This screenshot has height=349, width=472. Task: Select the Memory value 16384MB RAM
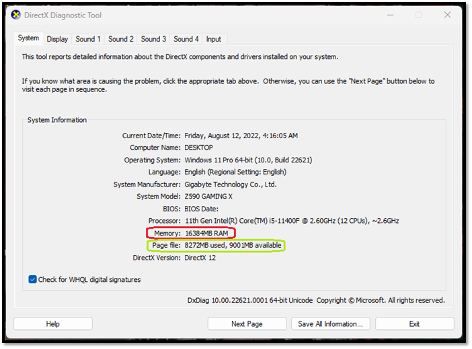pos(206,234)
